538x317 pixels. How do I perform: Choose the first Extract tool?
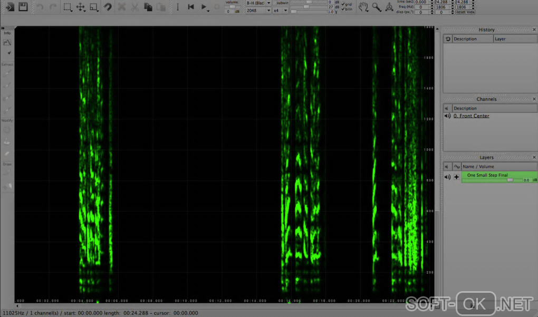(x=7, y=73)
